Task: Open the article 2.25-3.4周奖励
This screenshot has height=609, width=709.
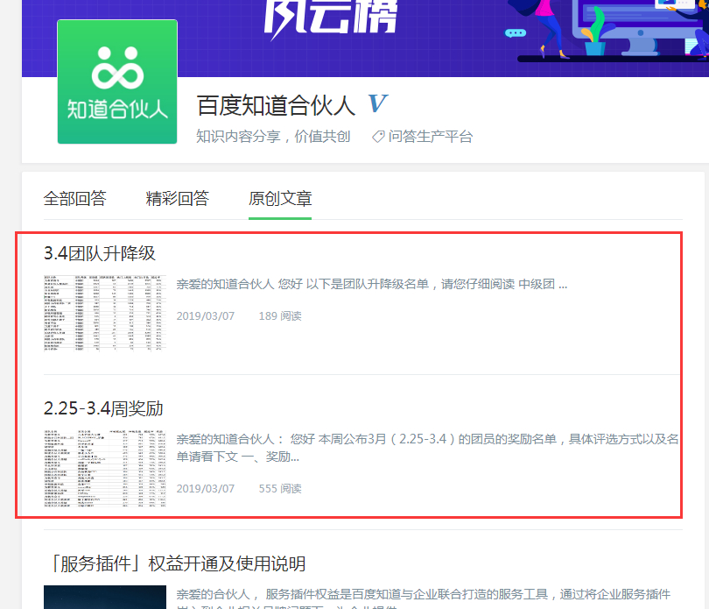Action: tap(103, 408)
